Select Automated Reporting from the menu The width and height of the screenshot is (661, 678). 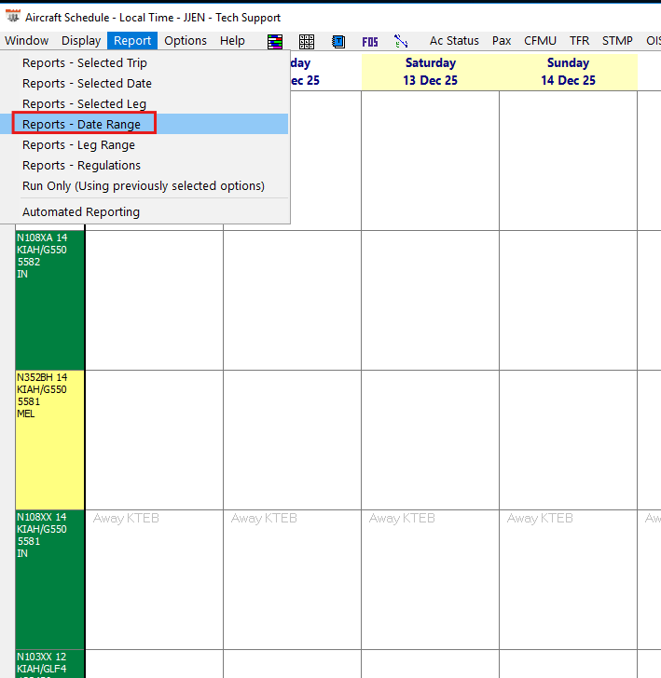(x=81, y=211)
